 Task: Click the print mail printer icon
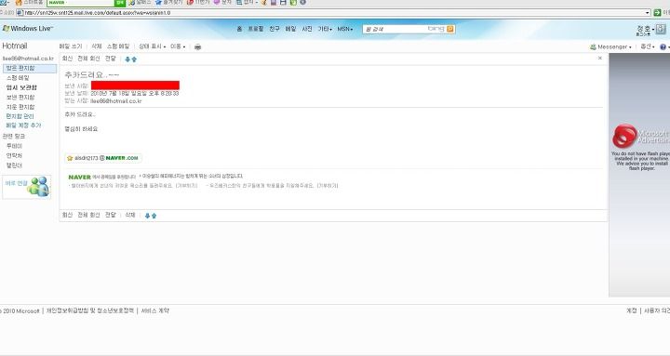click(197, 46)
